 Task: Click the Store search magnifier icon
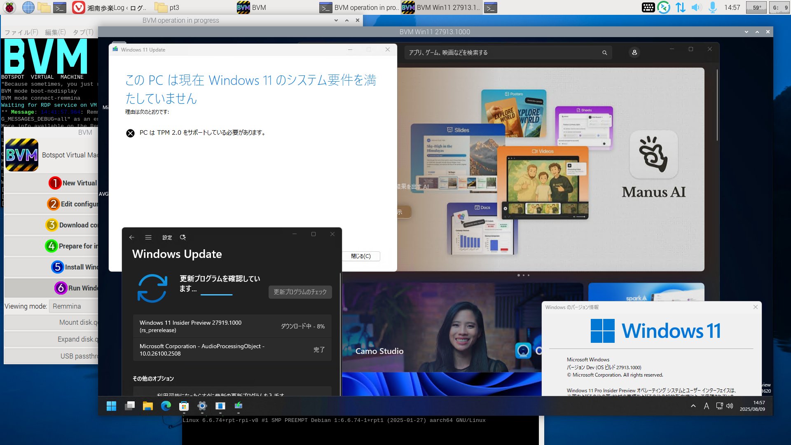(x=604, y=53)
